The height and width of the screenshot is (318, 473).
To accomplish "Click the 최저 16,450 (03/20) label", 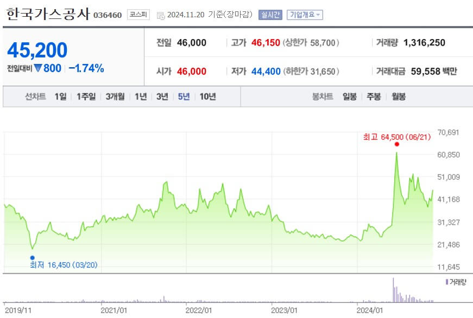I will point(64,265).
